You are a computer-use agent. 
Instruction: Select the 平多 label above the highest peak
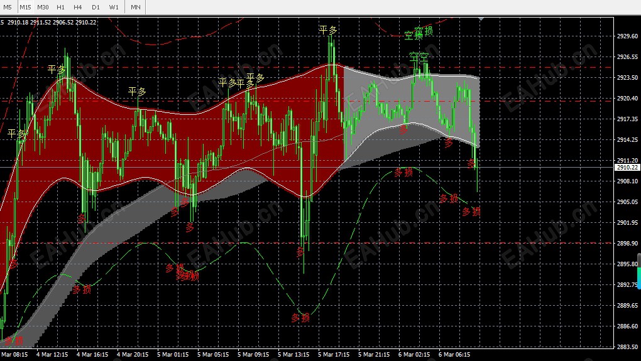click(328, 30)
